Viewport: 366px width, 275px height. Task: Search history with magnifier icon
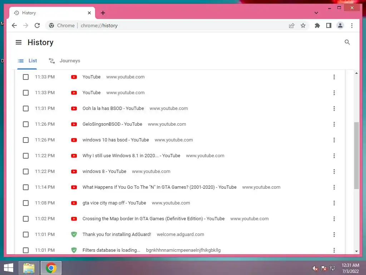click(347, 42)
